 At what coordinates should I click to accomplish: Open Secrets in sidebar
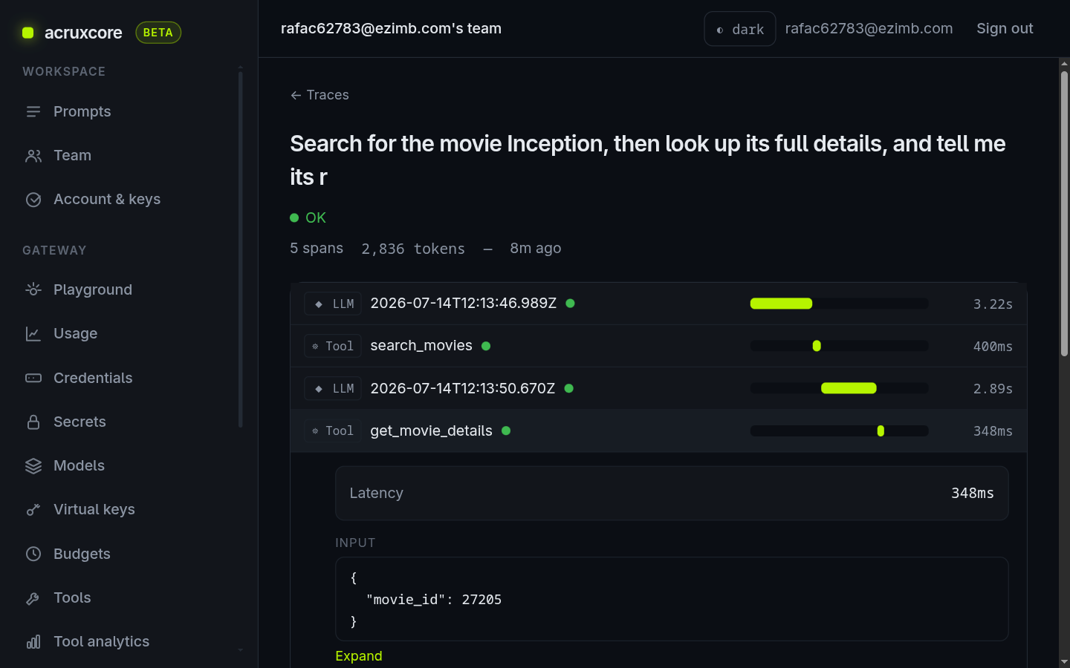[80, 422]
